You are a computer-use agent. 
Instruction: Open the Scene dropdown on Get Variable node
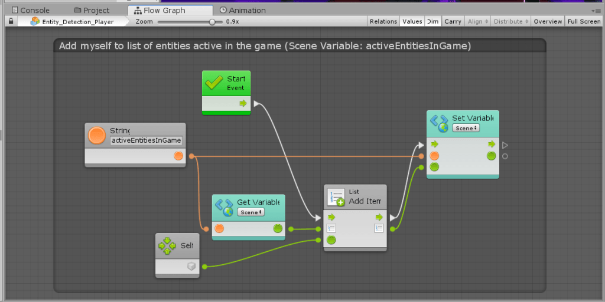pos(251,212)
